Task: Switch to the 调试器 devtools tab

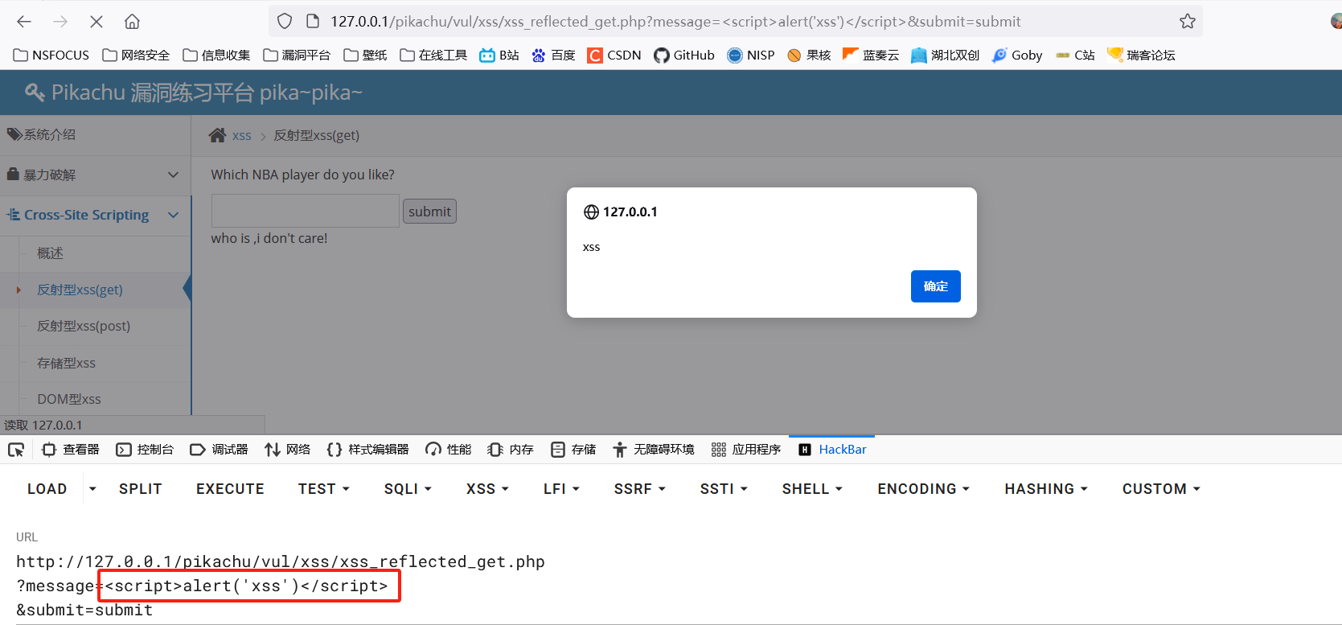Action: pos(219,450)
